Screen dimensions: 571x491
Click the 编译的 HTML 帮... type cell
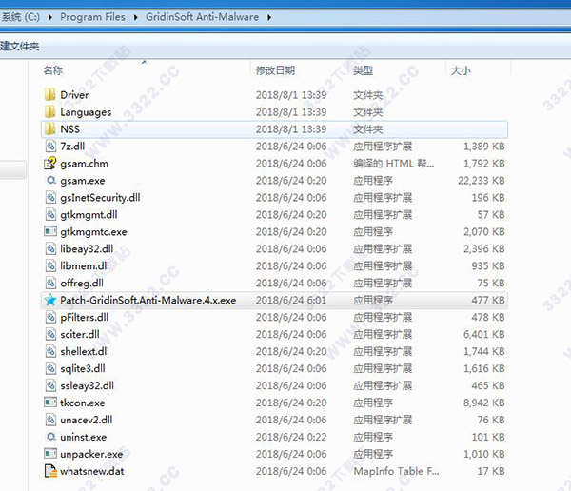tap(394, 164)
